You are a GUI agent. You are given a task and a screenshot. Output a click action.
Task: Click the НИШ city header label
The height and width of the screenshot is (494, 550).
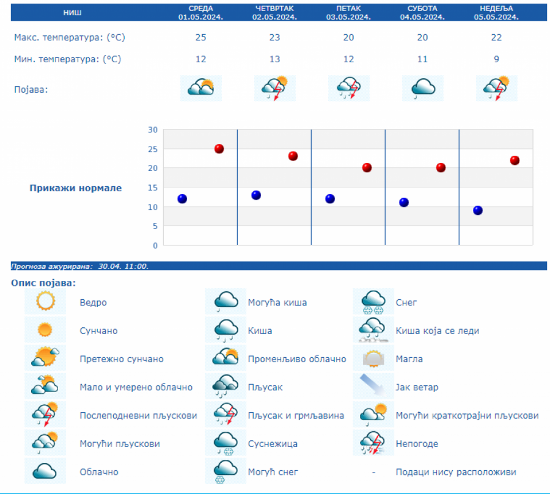click(71, 13)
